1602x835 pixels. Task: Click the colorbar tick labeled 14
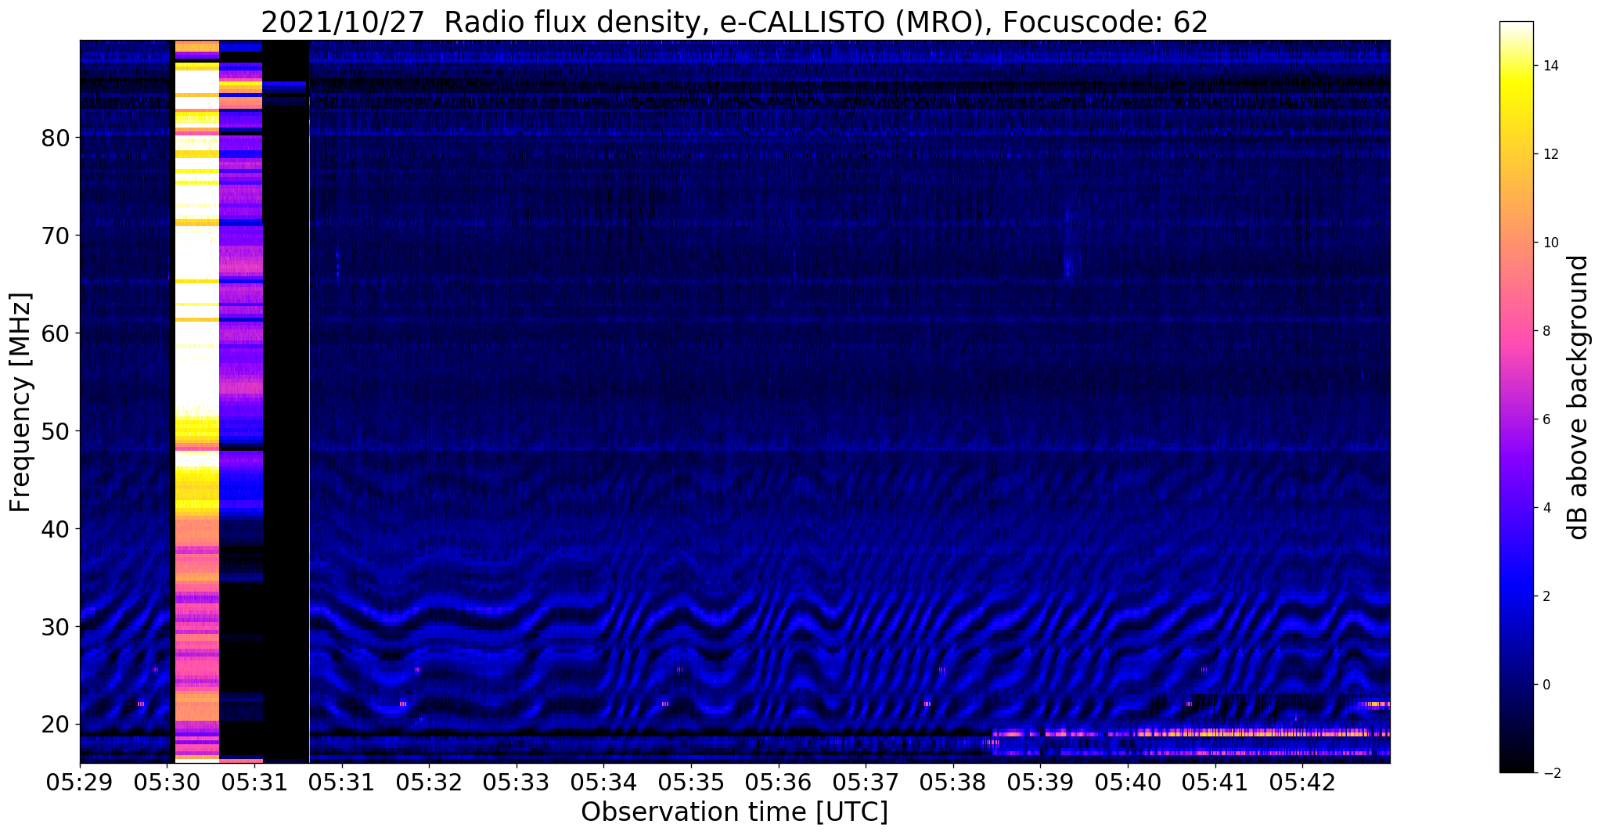pos(1550,67)
